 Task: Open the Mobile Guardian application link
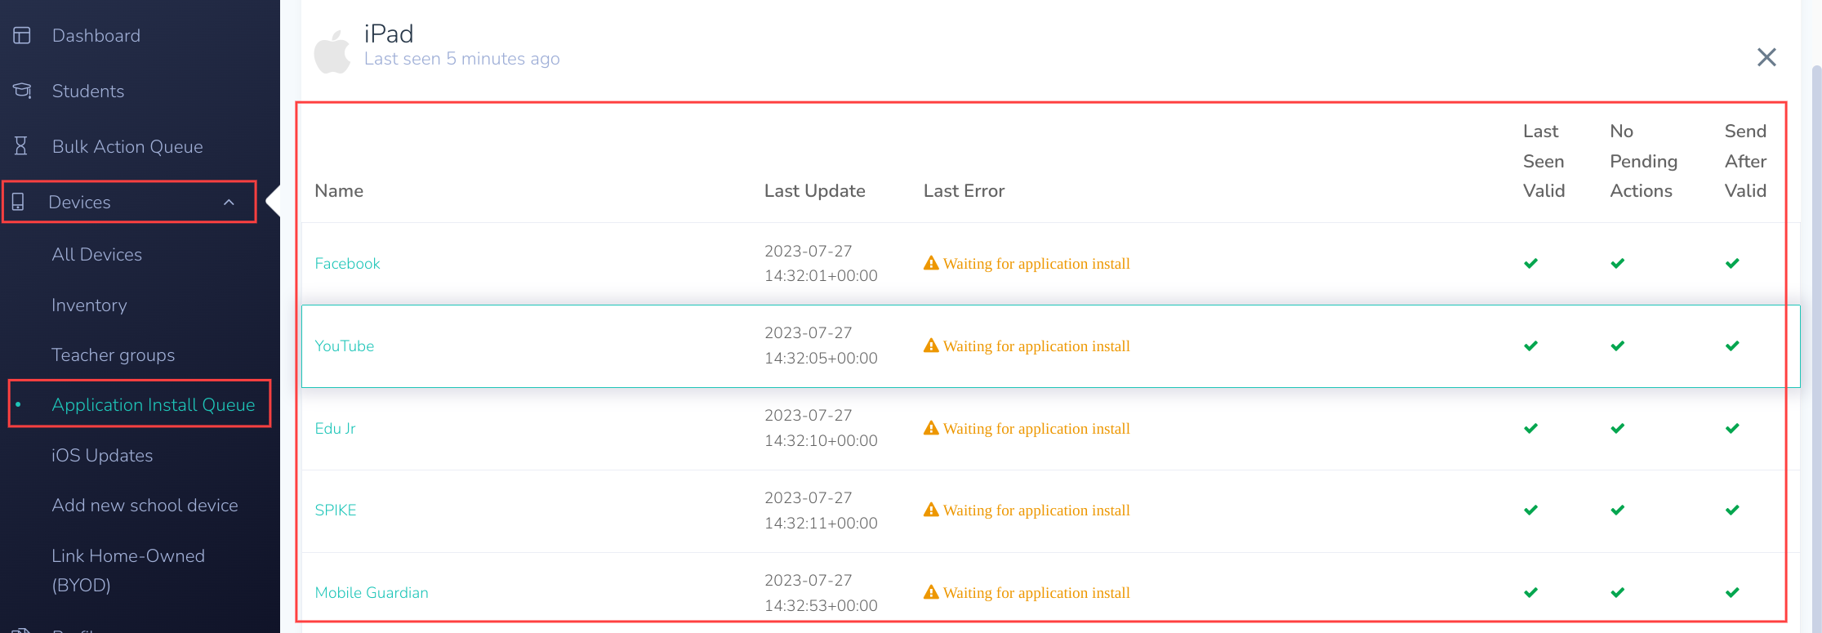pyautogui.click(x=372, y=592)
